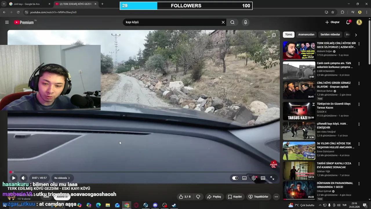Switch to theater mode
The width and height of the screenshot is (371, 209).
(x=263, y=178)
